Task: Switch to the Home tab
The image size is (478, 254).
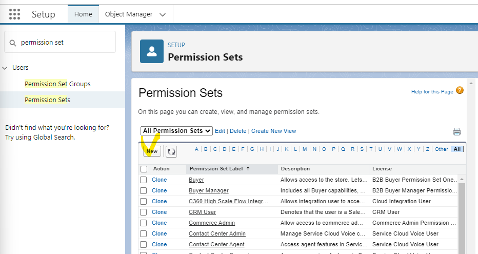Action: pyautogui.click(x=83, y=14)
